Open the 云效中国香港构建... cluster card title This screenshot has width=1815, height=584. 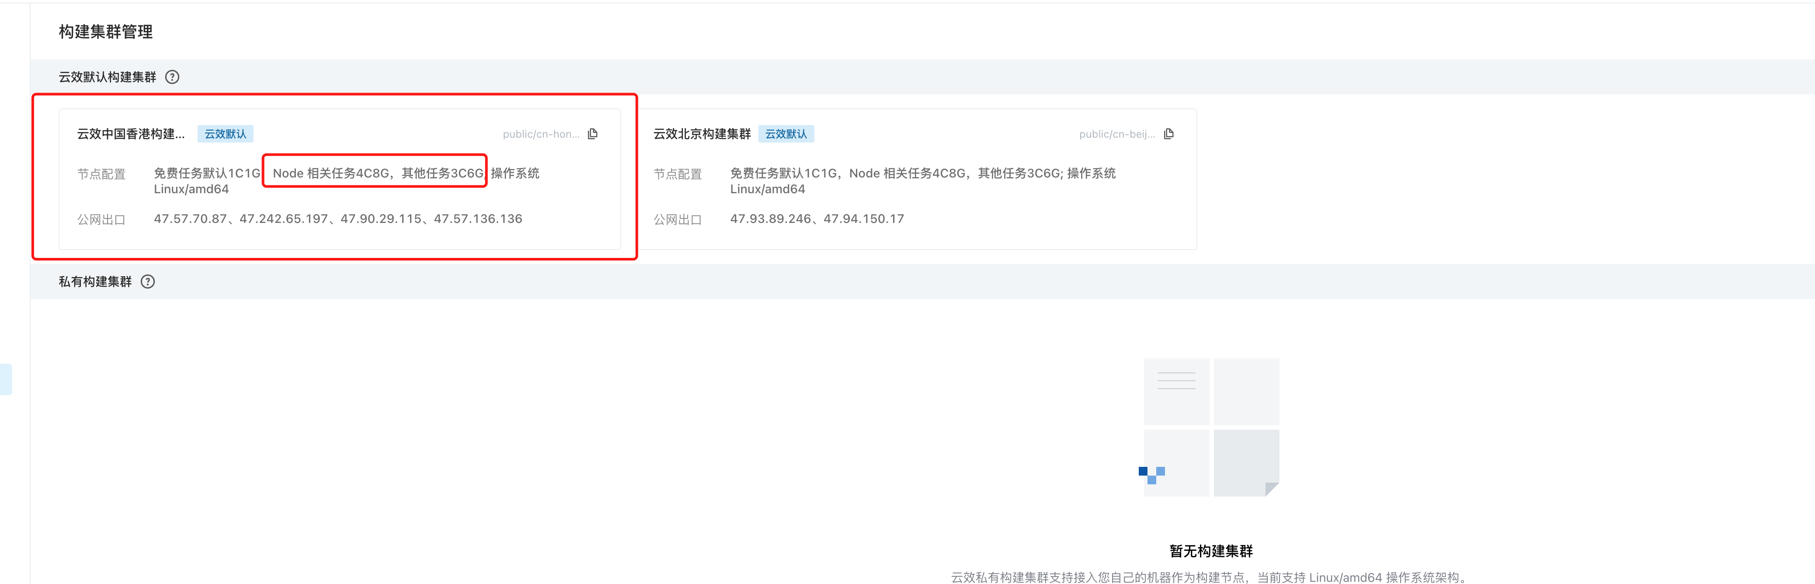(x=131, y=134)
